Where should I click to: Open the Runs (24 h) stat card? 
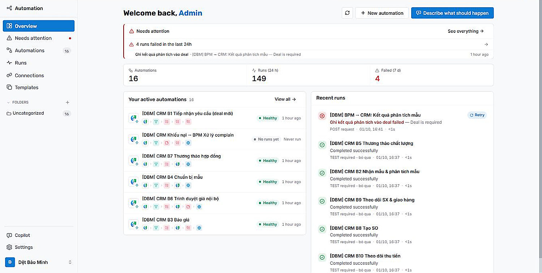pyautogui.click(x=309, y=75)
